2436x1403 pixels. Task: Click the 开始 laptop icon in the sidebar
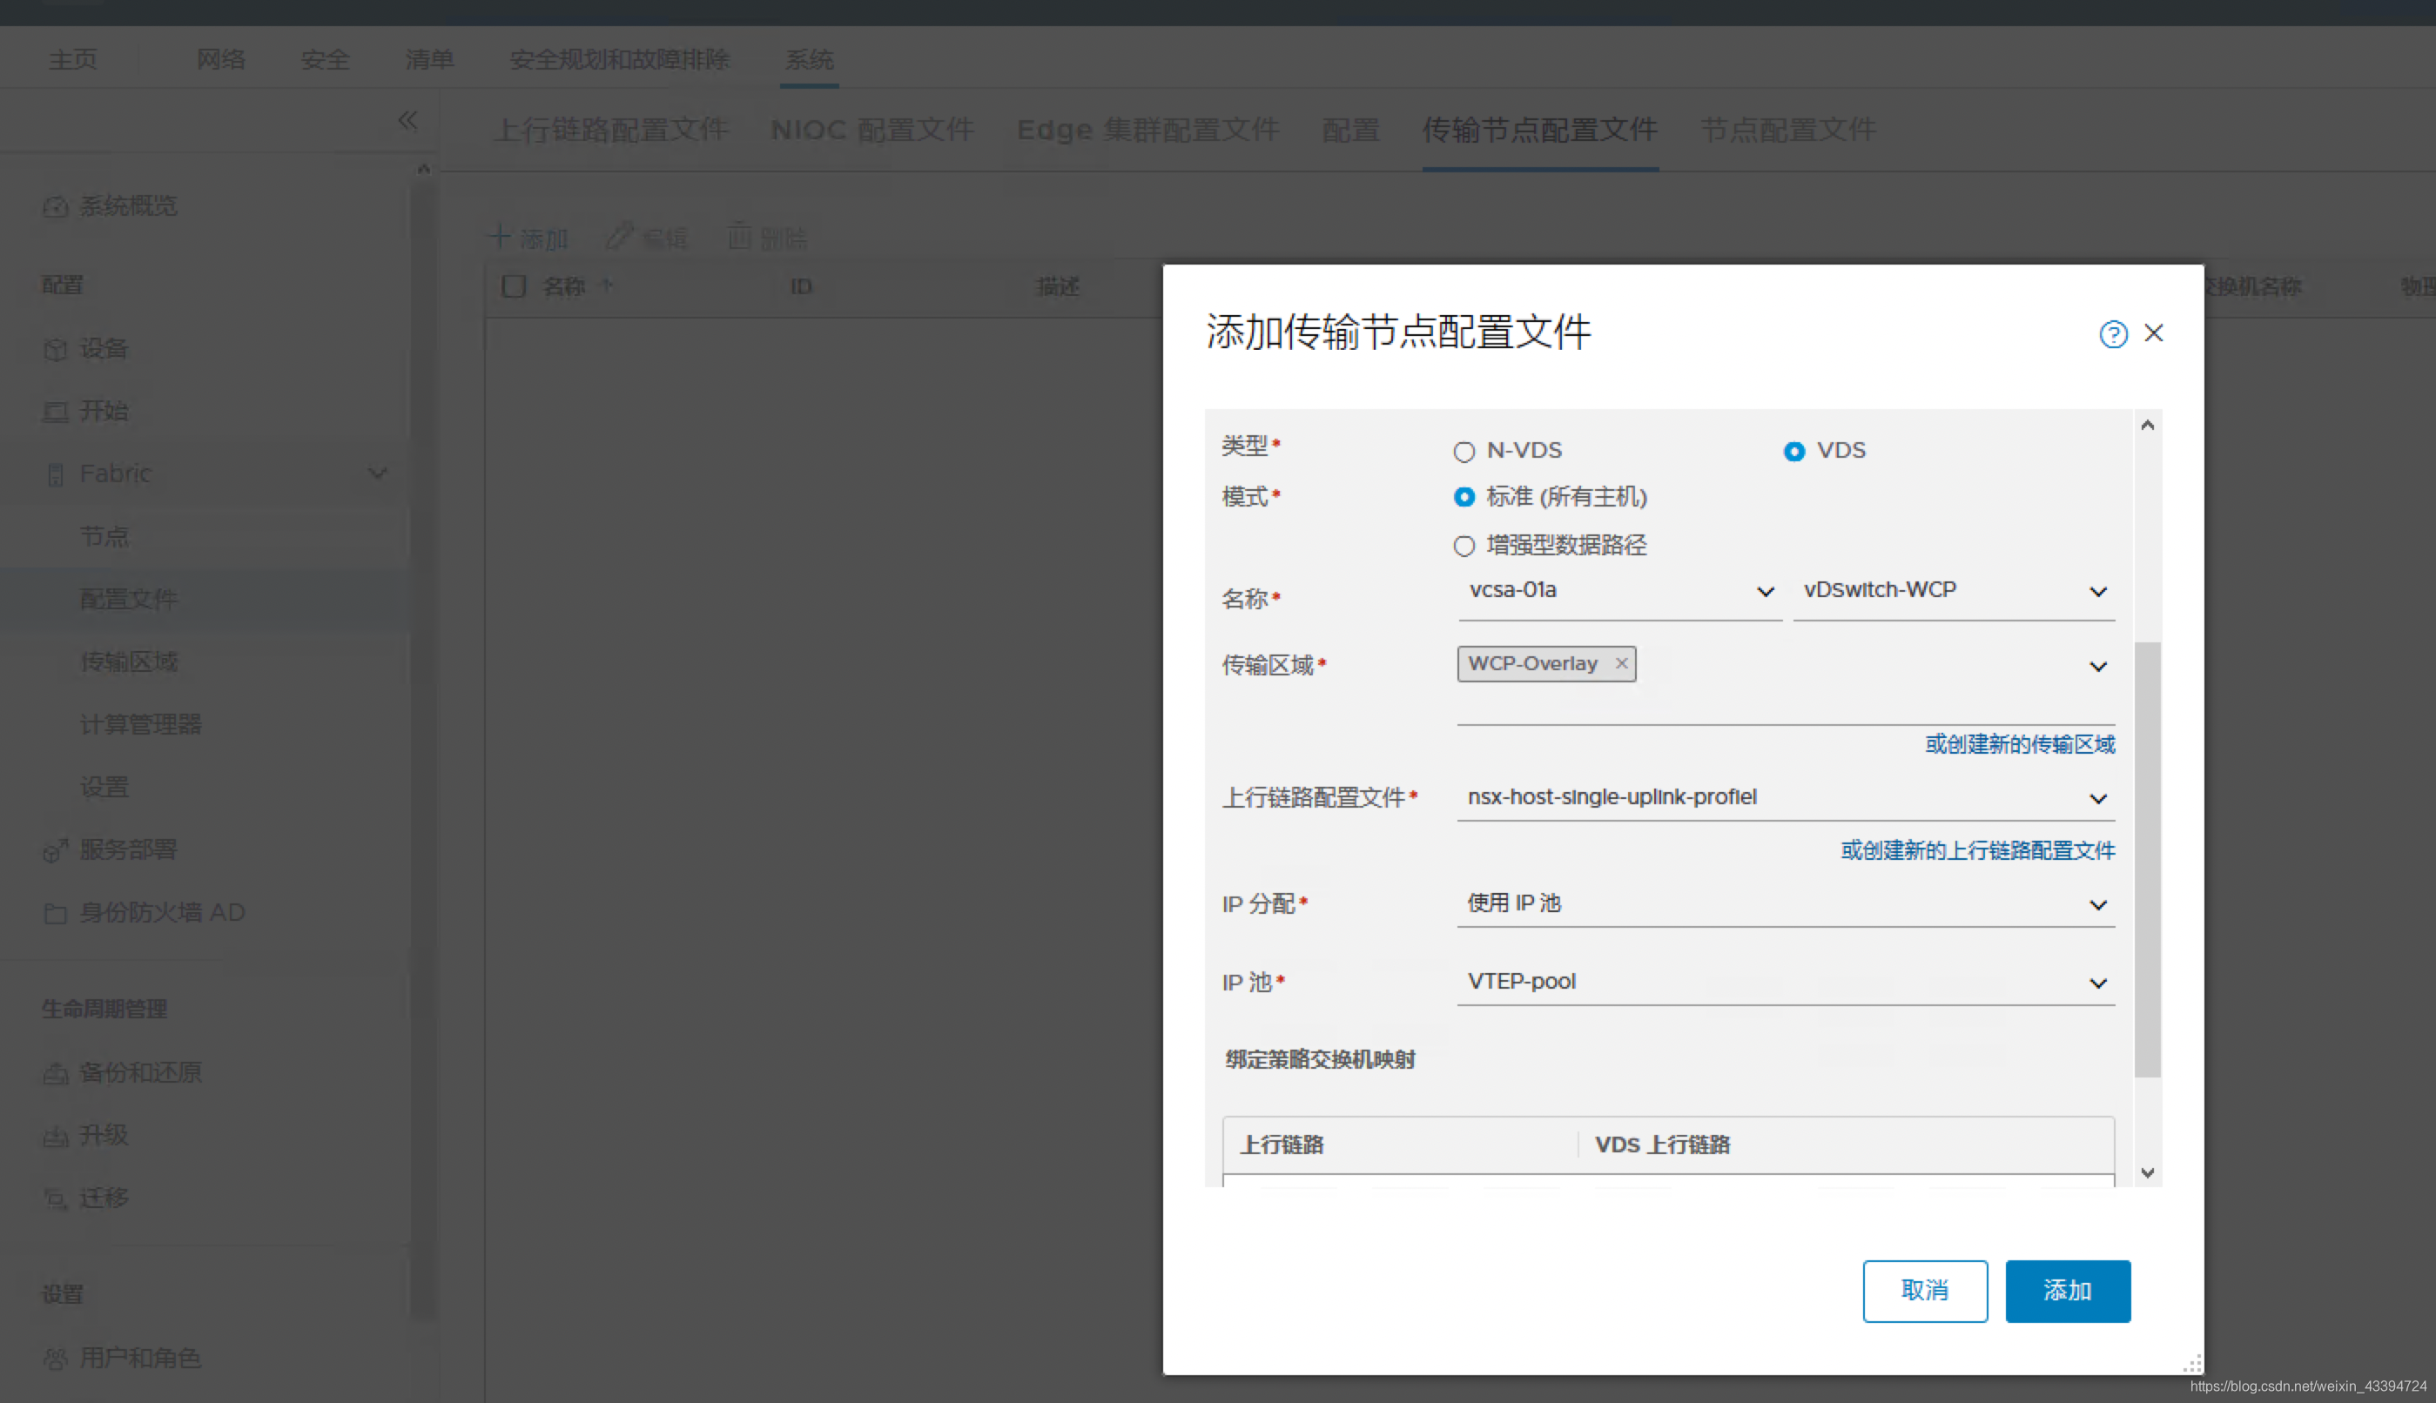(55, 412)
